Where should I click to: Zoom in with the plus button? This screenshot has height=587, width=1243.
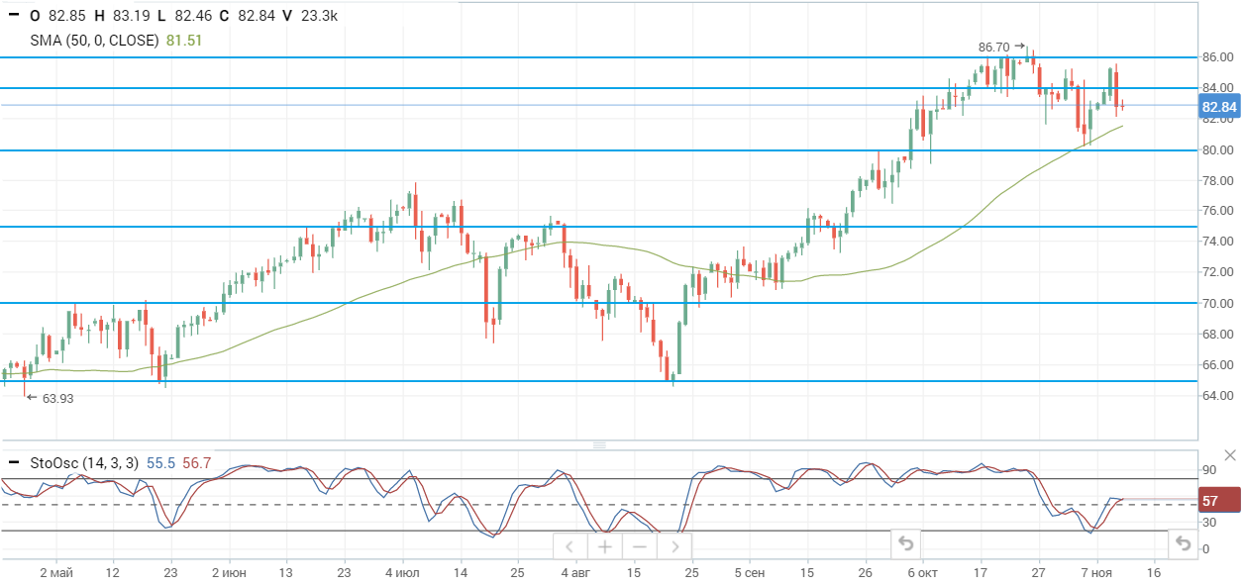pyautogui.click(x=604, y=545)
